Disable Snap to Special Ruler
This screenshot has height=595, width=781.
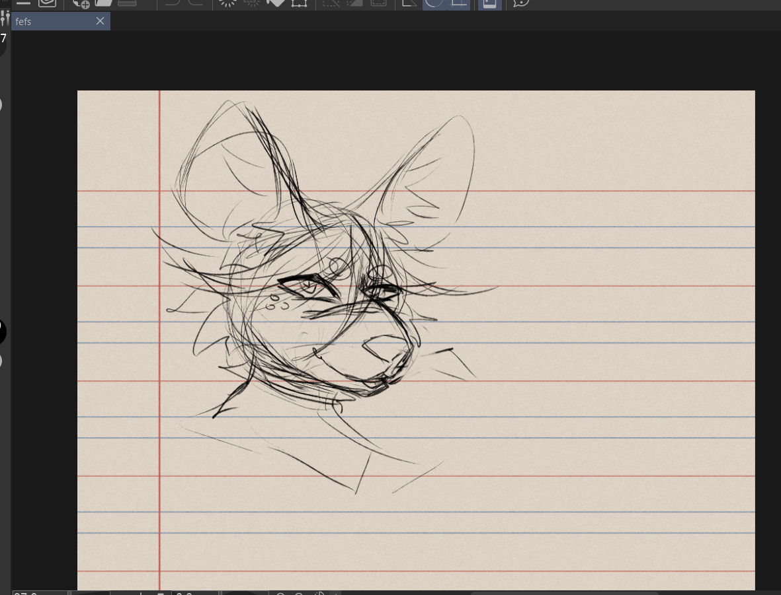pyautogui.click(x=433, y=3)
